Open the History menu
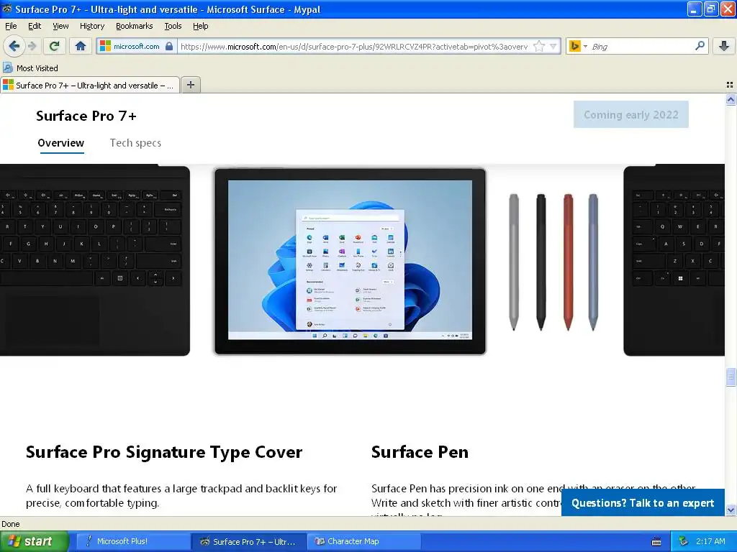Image resolution: width=737 pixels, height=552 pixels. pyautogui.click(x=91, y=26)
